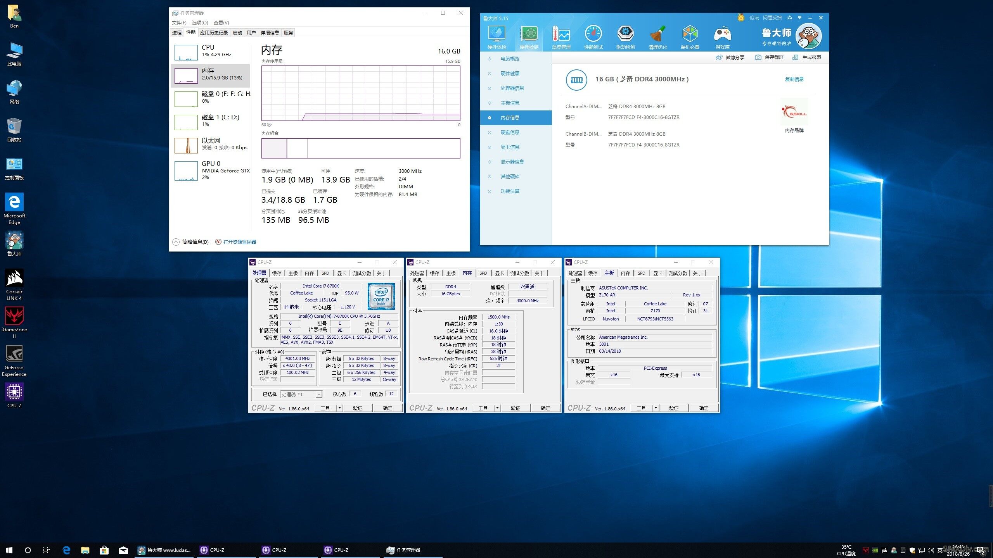Click 保存截屏 camera button

(x=769, y=57)
